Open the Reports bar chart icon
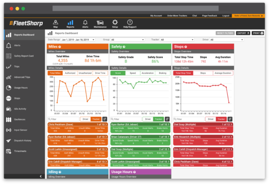The height and width of the screenshot is (184, 269). coord(70,24)
